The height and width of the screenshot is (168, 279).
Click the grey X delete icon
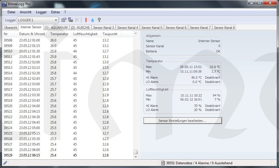click(77, 20)
